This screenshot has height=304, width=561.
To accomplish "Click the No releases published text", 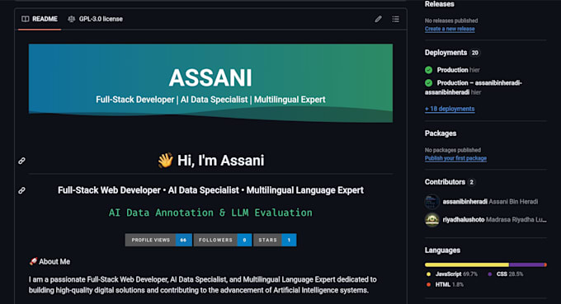I will (451, 21).
